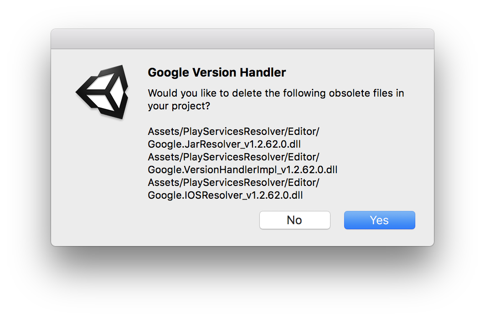Click the No button to keep files
Screen dimensions: 485x319
[x=294, y=220]
